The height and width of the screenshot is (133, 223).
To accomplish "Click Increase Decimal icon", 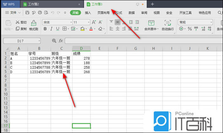I will [x=203, y=29].
